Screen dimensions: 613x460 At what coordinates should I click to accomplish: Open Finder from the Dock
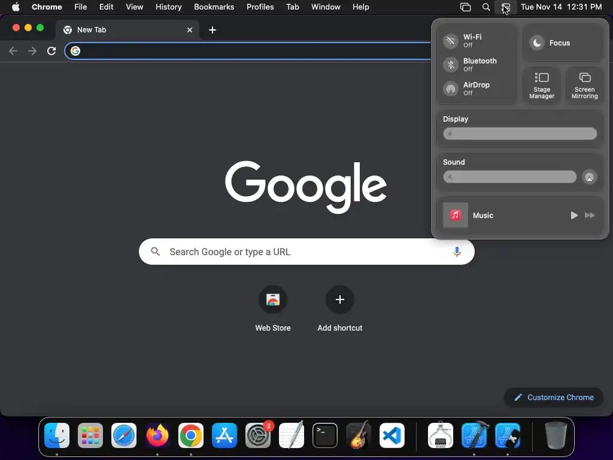tap(57, 435)
